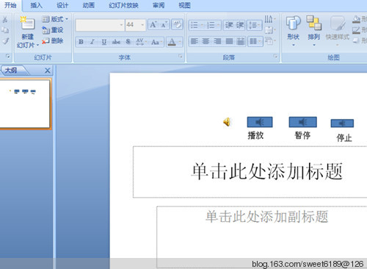Click the Clear Formatting icon
Screen dimensions: 367x269
click(177, 24)
